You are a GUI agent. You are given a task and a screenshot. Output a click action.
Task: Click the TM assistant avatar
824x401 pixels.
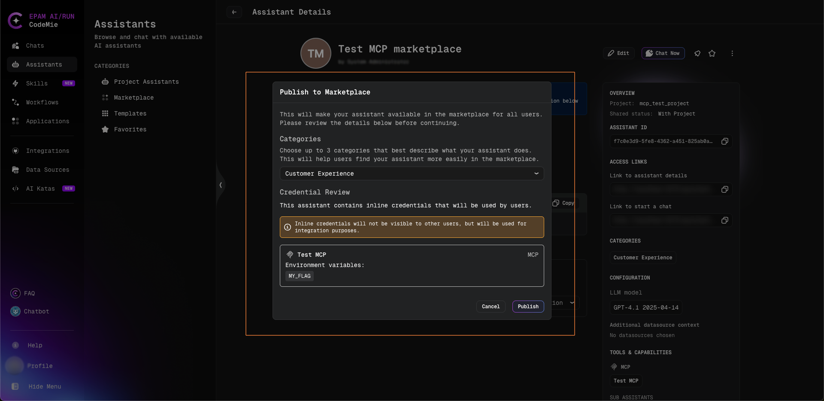pos(316,53)
